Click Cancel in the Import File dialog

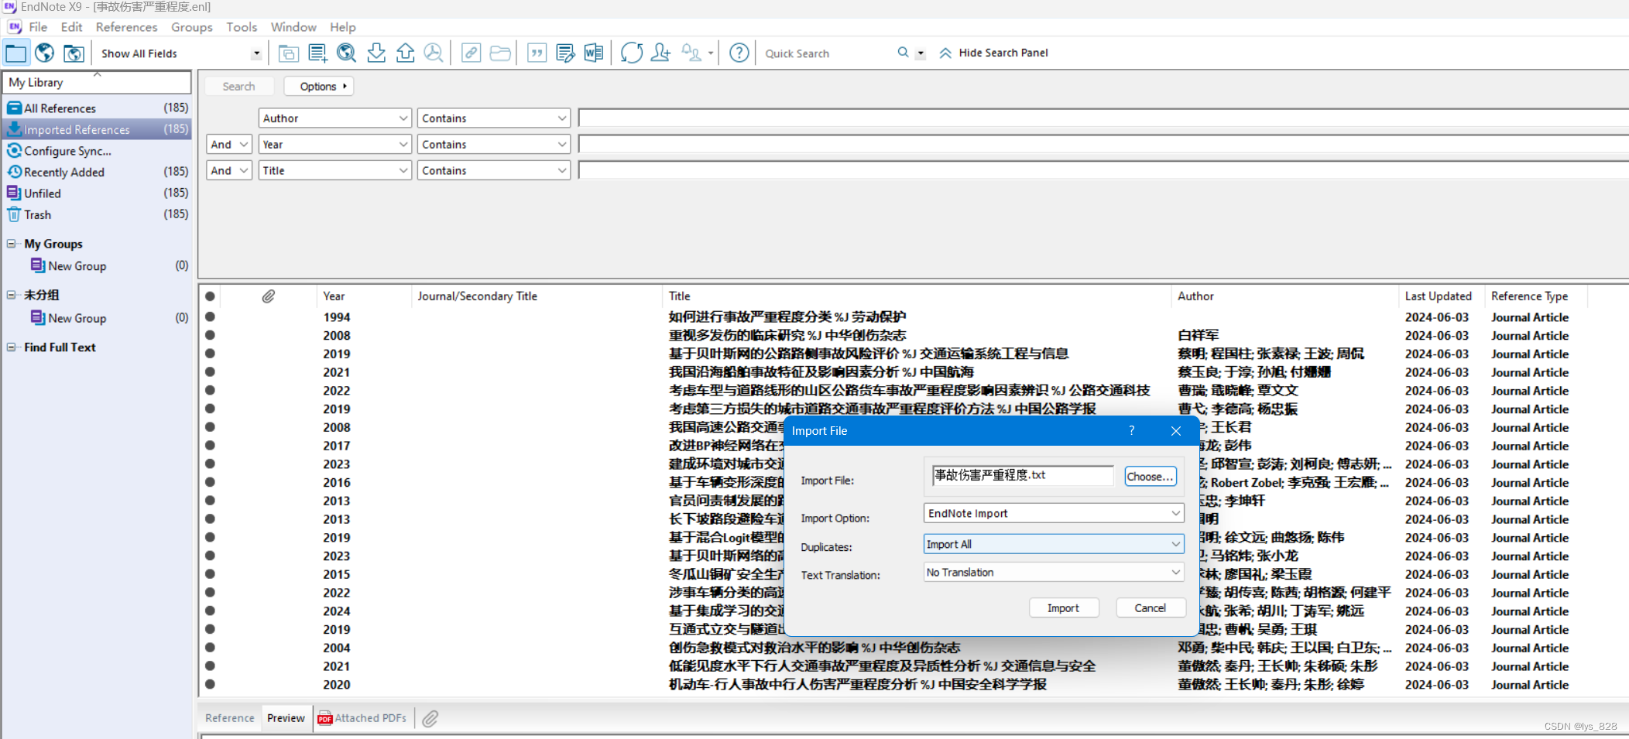click(x=1151, y=608)
